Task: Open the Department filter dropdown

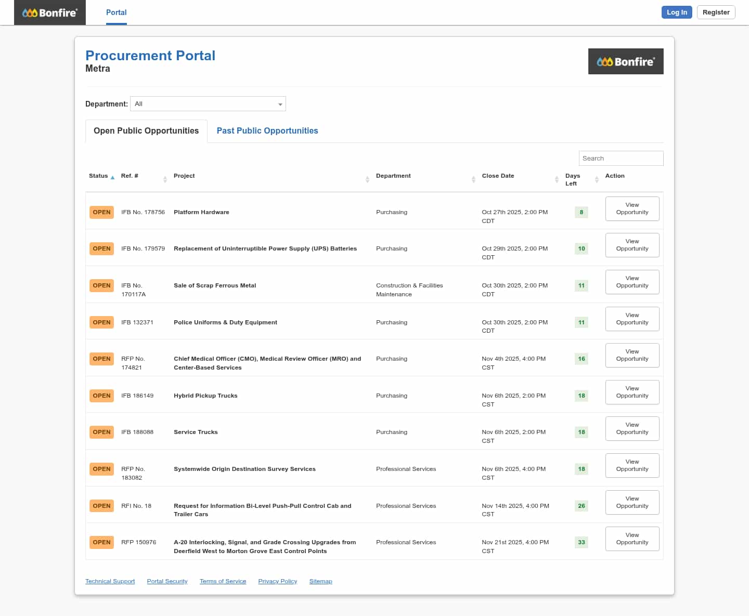Action: [x=208, y=104]
